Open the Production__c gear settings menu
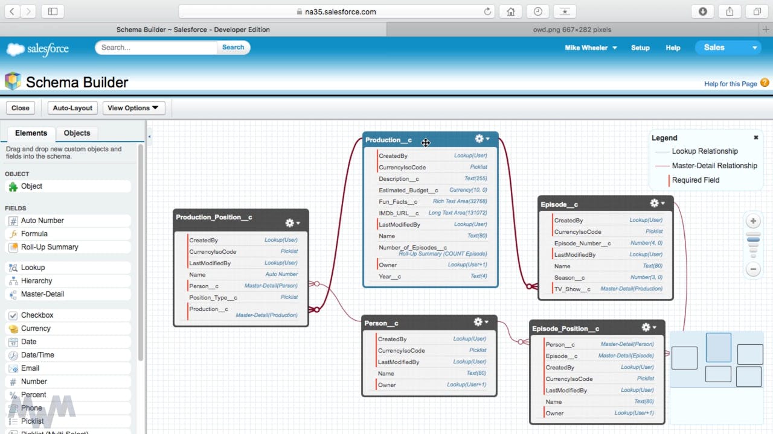Image resolution: width=773 pixels, height=434 pixels. pos(482,139)
